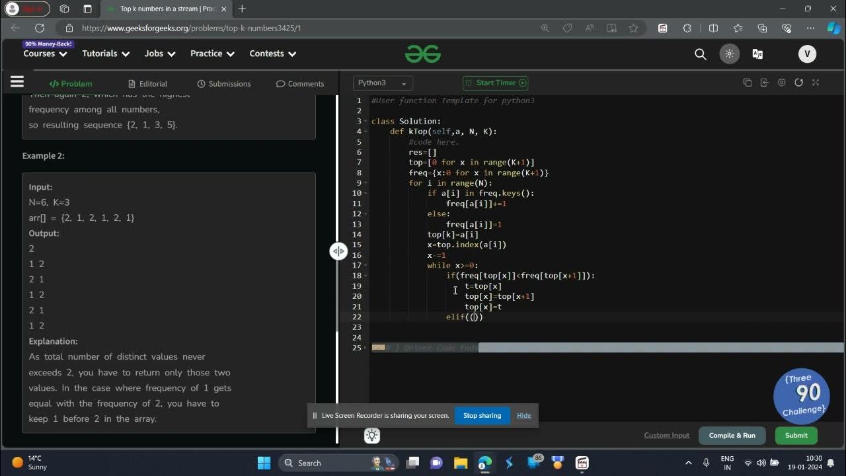Switch to the Comments tab

300,84
